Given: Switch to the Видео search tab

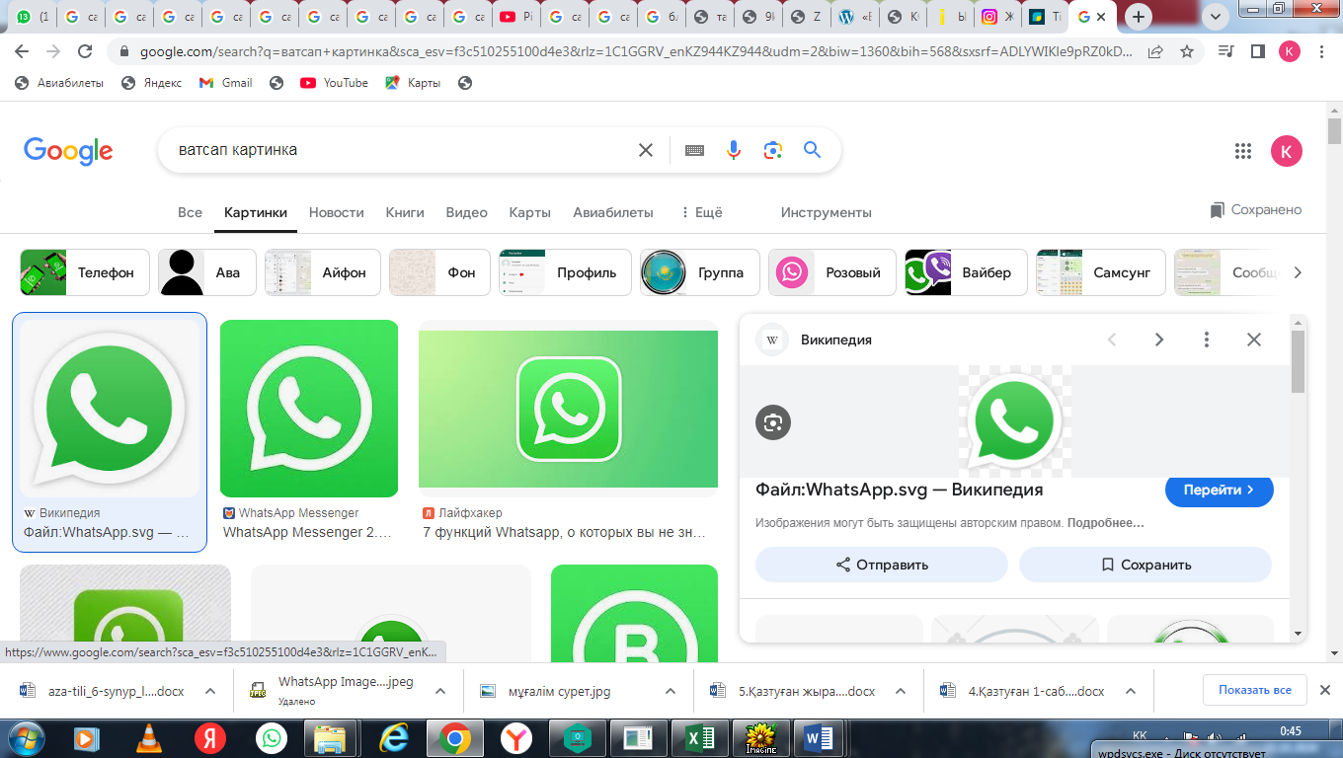Looking at the screenshot, I should (x=467, y=212).
